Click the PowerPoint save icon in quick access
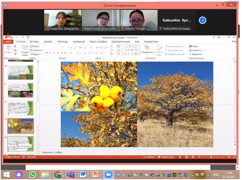Screen dimensions: 242x180 [11, 37]
